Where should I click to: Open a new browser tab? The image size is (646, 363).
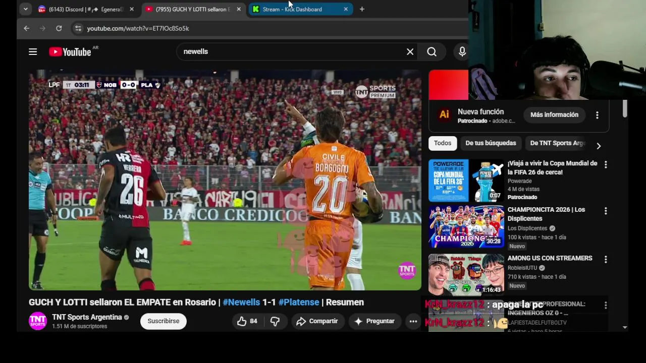coord(362,9)
